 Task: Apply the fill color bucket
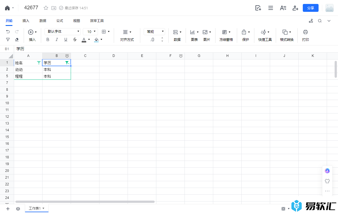pyautogui.click(x=96, y=40)
